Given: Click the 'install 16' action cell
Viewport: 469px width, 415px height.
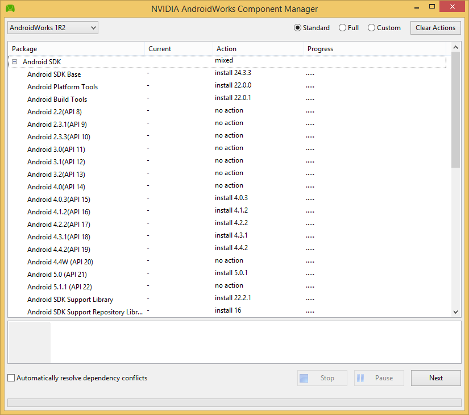Looking at the screenshot, I should [228, 310].
